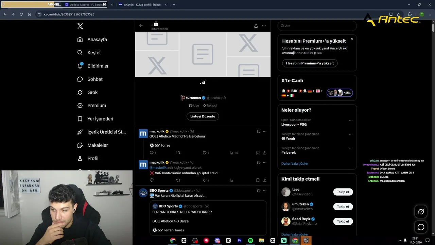The height and width of the screenshot is (245, 435).
Task: Open Spotify from the taskbar
Action: tap(250, 241)
